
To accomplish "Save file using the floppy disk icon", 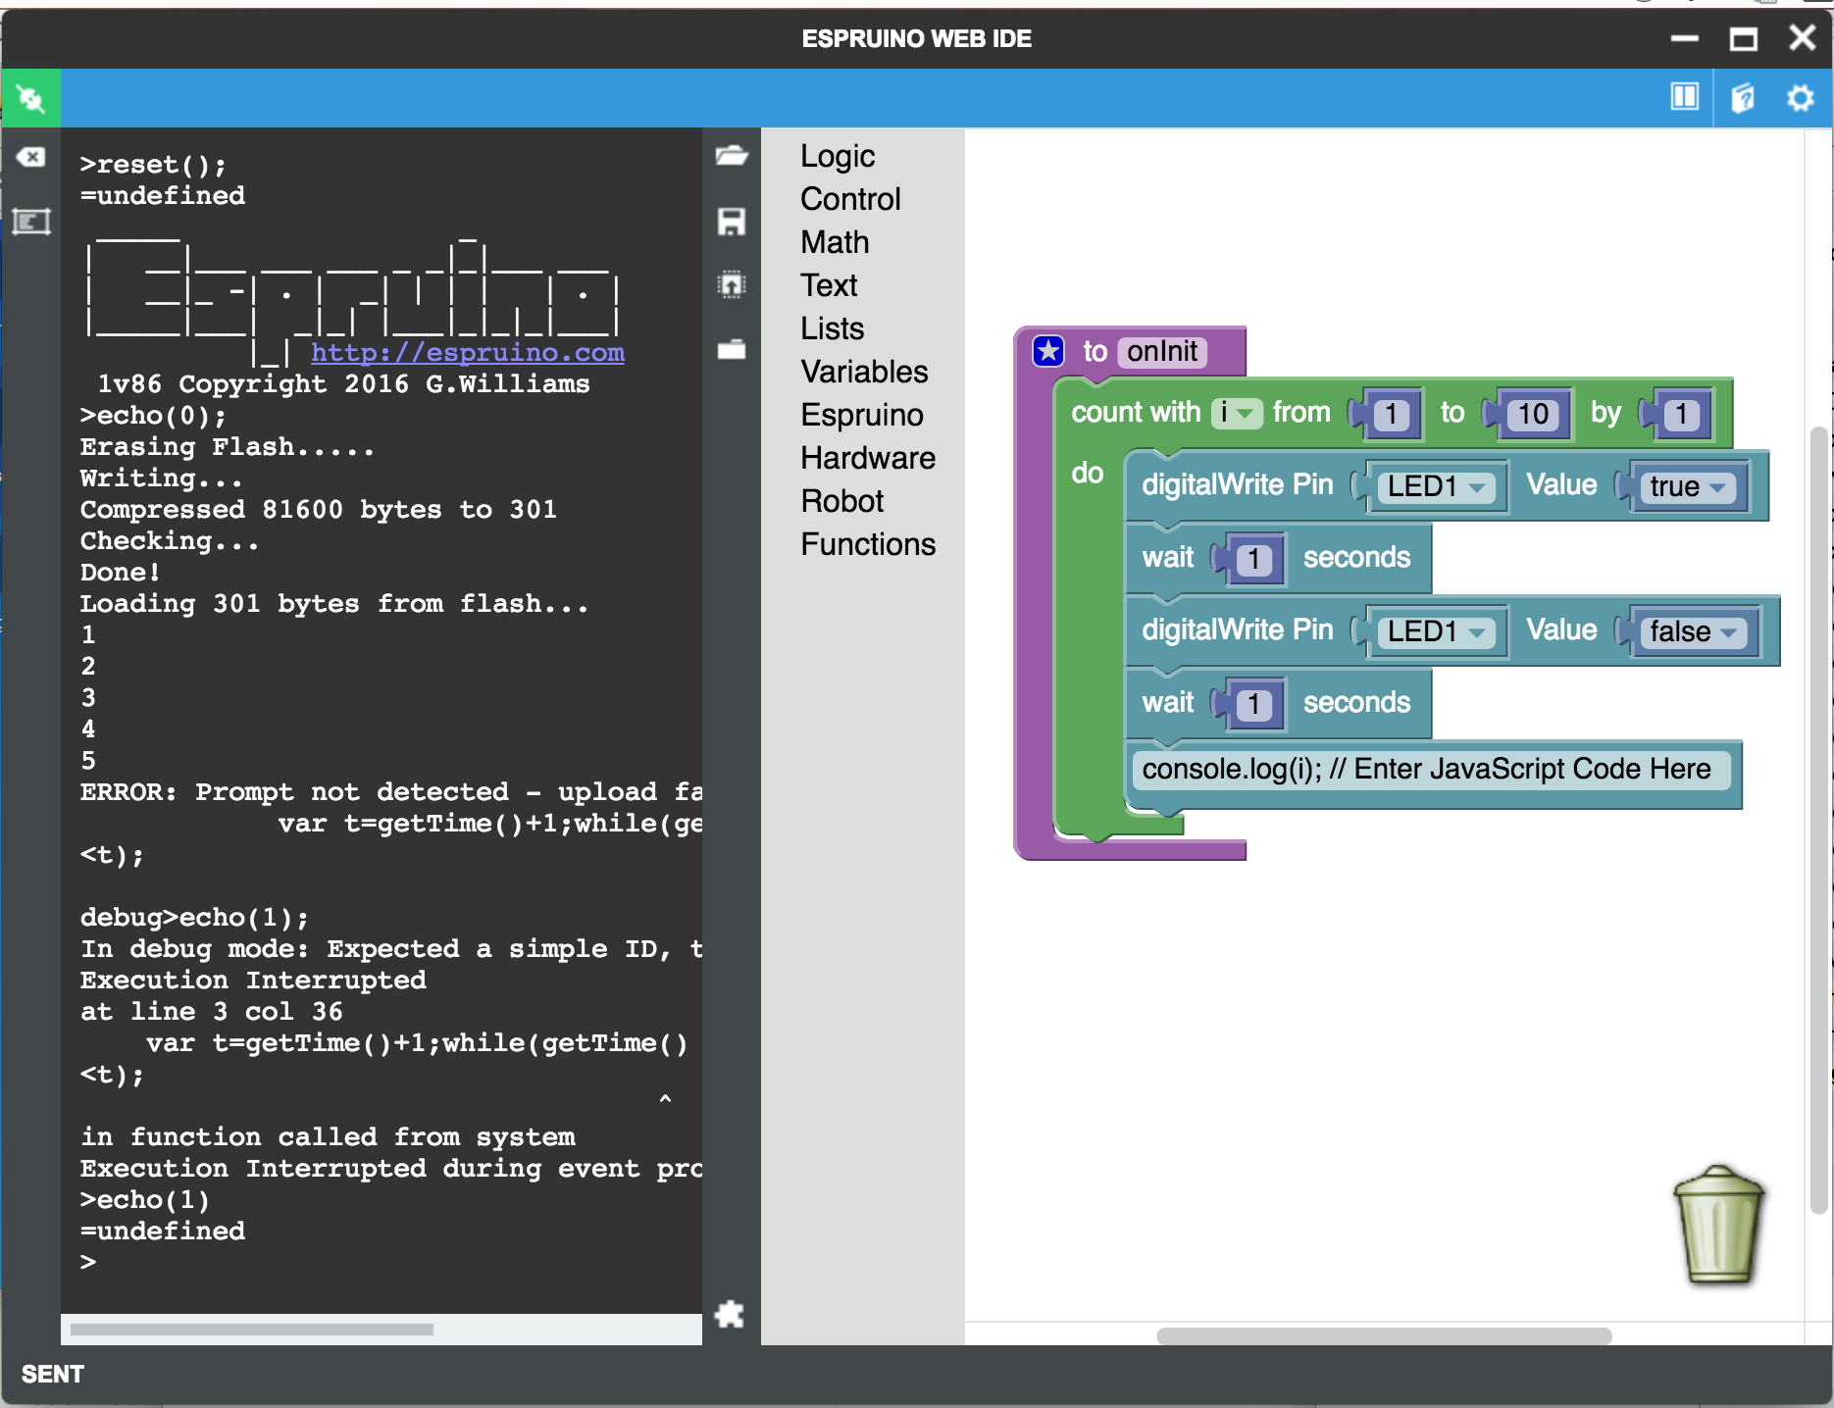I will pos(732,221).
